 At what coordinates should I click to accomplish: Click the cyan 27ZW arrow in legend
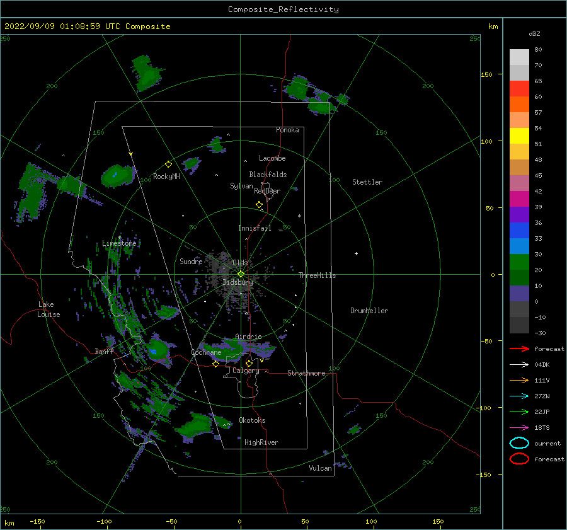(519, 396)
